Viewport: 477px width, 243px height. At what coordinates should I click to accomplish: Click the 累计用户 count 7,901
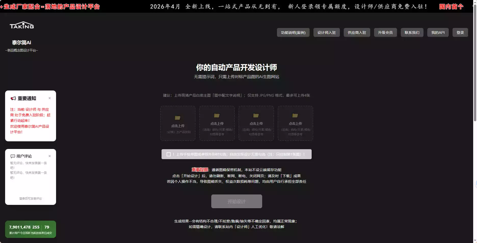[14, 227]
